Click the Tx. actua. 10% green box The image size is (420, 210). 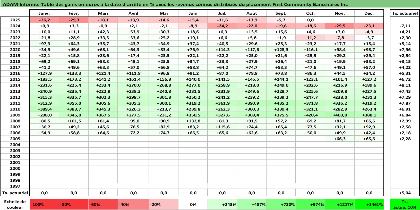pyautogui.click(x=405, y=204)
